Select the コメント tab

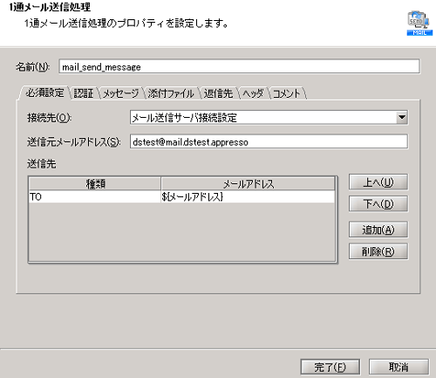click(287, 93)
